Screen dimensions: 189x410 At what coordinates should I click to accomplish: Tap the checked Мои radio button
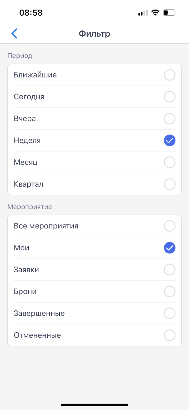click(170, 248)
